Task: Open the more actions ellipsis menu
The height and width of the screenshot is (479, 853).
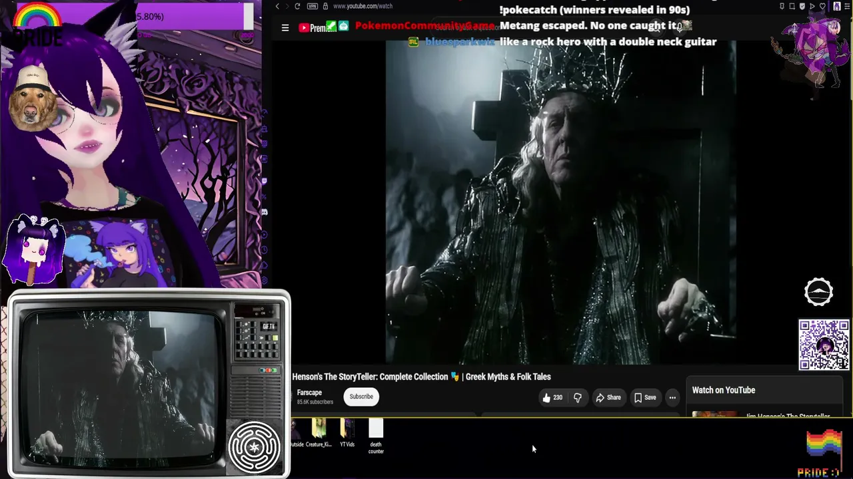Action: [x=672, y=398]
